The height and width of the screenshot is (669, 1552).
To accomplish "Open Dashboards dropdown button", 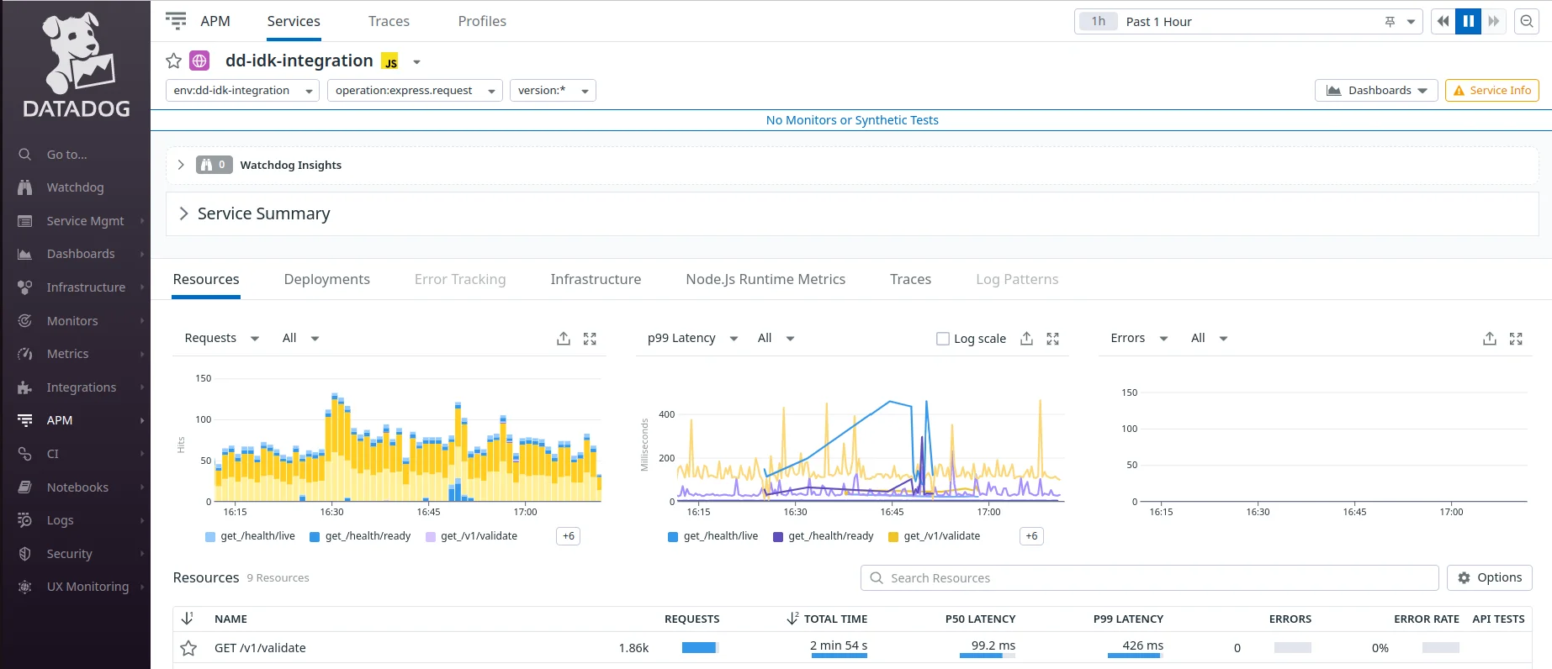I will click(1377, 91).
